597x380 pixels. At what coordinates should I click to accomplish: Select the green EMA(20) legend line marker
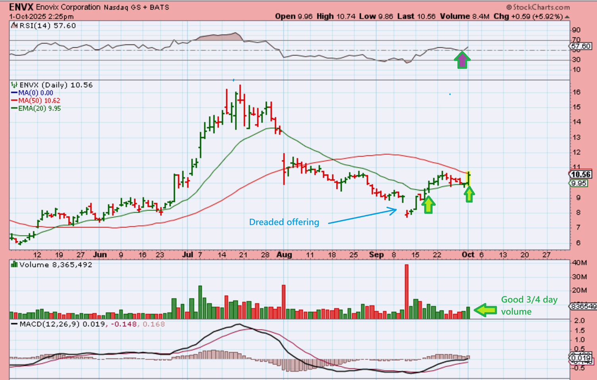tap(14, 108)
